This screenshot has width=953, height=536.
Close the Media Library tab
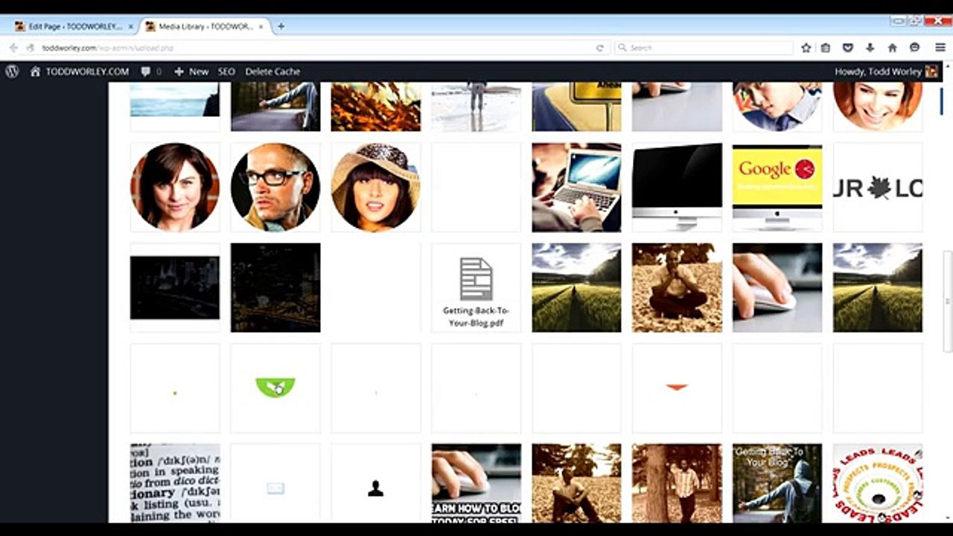[x=261, y=26]
